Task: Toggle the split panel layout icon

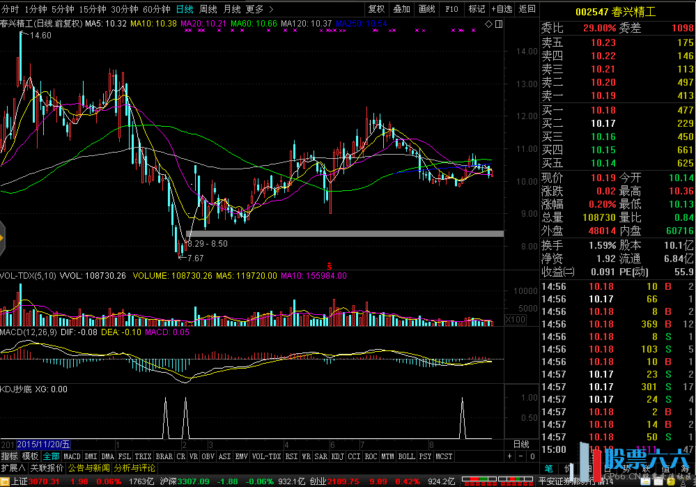Action: point(499,24)
